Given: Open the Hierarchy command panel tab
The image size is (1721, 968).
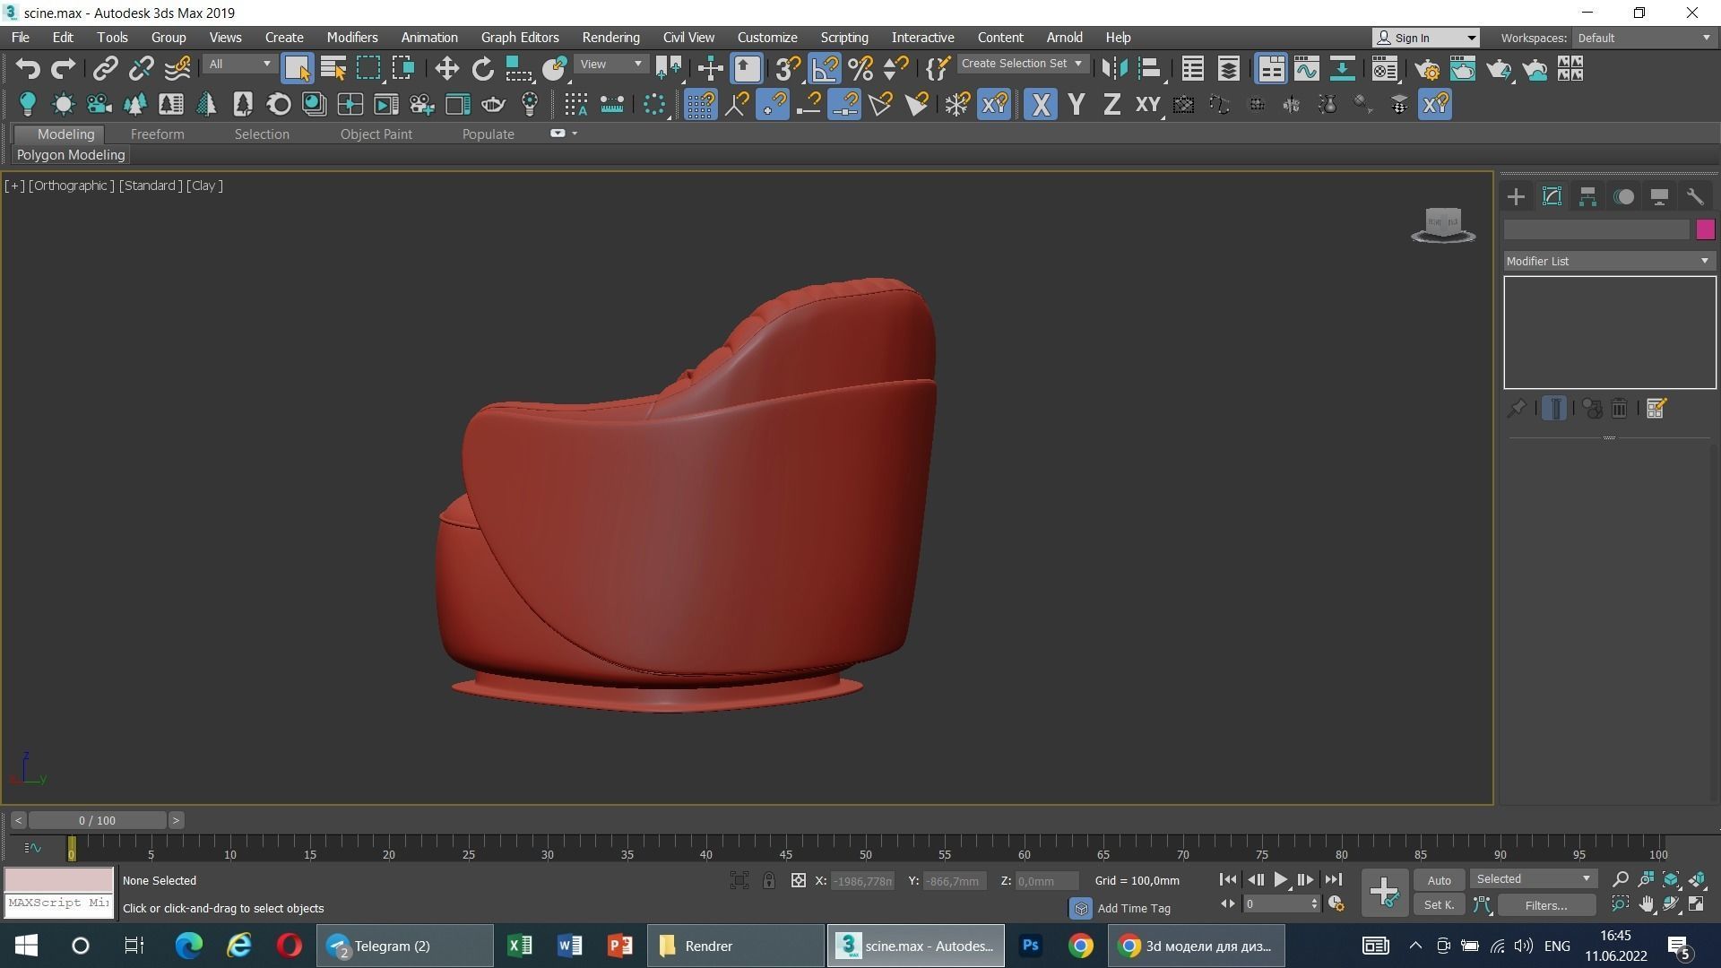Looking at the screenshot, I should (x=1587, y=197).
